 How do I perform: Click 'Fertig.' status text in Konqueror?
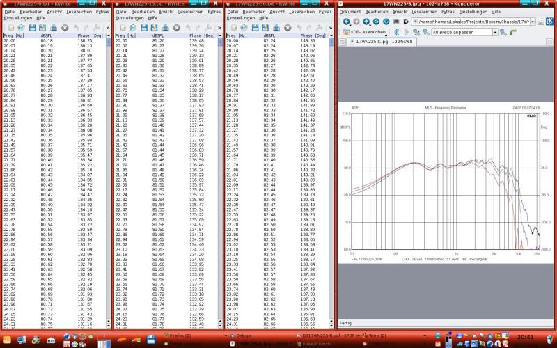345,323
